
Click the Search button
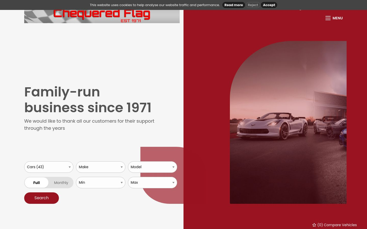42,198
